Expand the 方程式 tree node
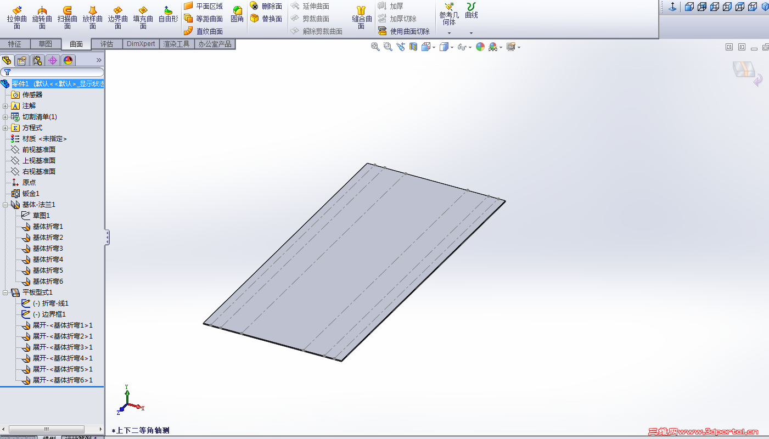Viewport: 769px width, 439px height. click(5, 128)
